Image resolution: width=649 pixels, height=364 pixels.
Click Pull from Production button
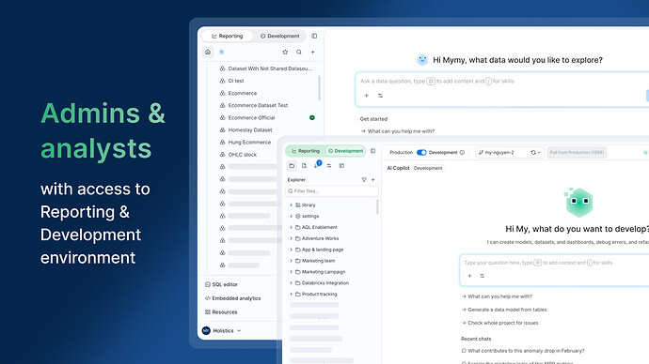tap(577, 152)
